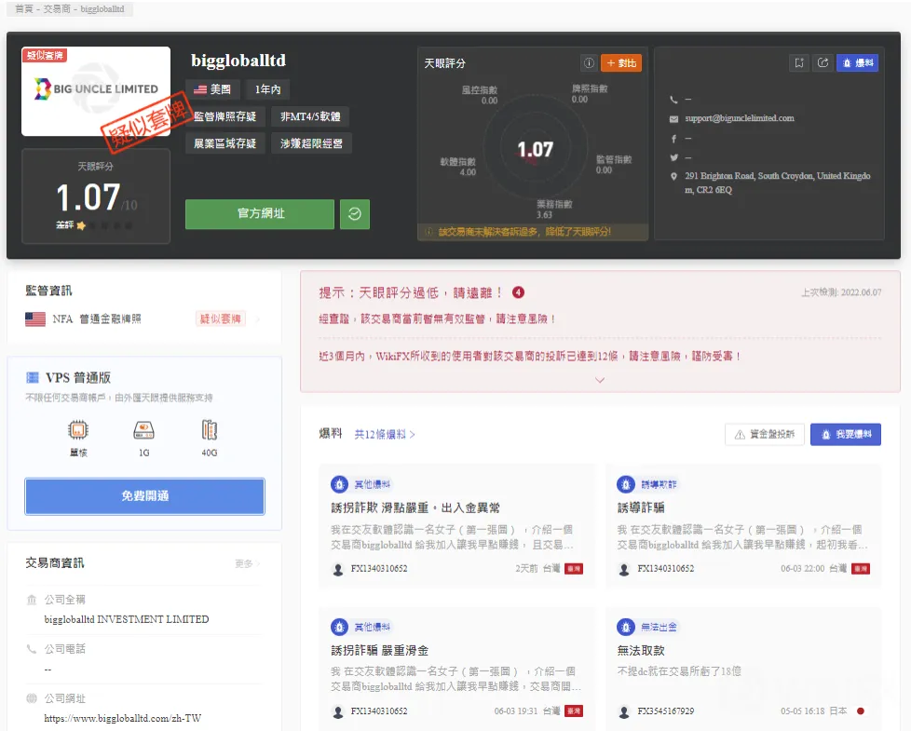Open the 誘導詐騙 post title
The width and height of the screenshot is (911, 731).
(x=641, y=508)
